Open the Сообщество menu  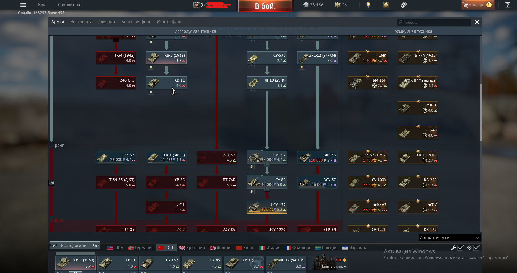[x=70, y=5]
